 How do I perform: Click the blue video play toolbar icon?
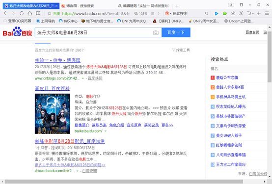(217, 14)
